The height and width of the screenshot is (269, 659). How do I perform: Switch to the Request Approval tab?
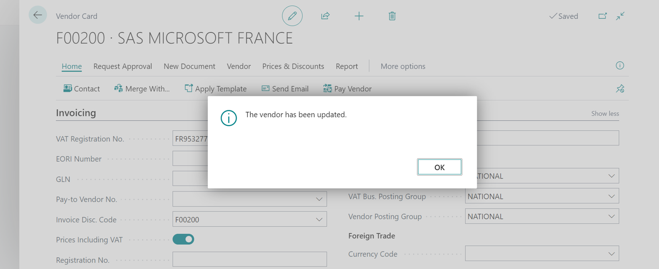pos(122,66)
